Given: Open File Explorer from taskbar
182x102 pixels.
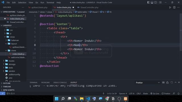Looking at the screenshot, I should point(82,99).
